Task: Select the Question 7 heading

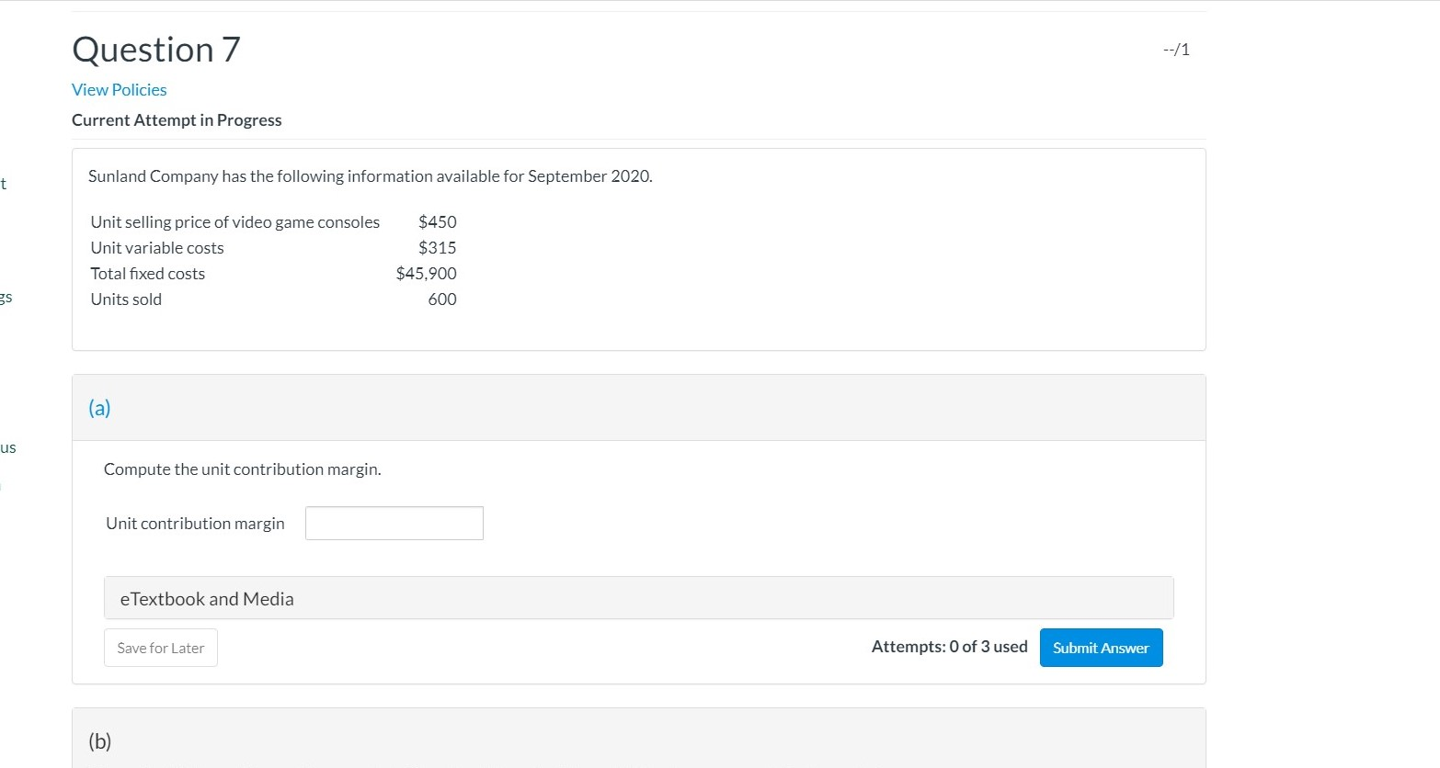Action: pyautogui.click(x=154, y=49)
